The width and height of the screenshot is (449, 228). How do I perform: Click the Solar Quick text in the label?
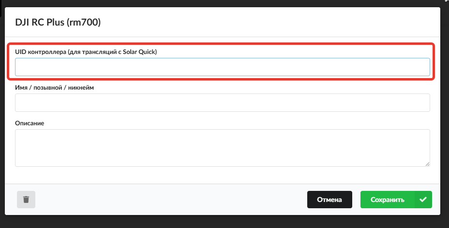coord(143,52)
